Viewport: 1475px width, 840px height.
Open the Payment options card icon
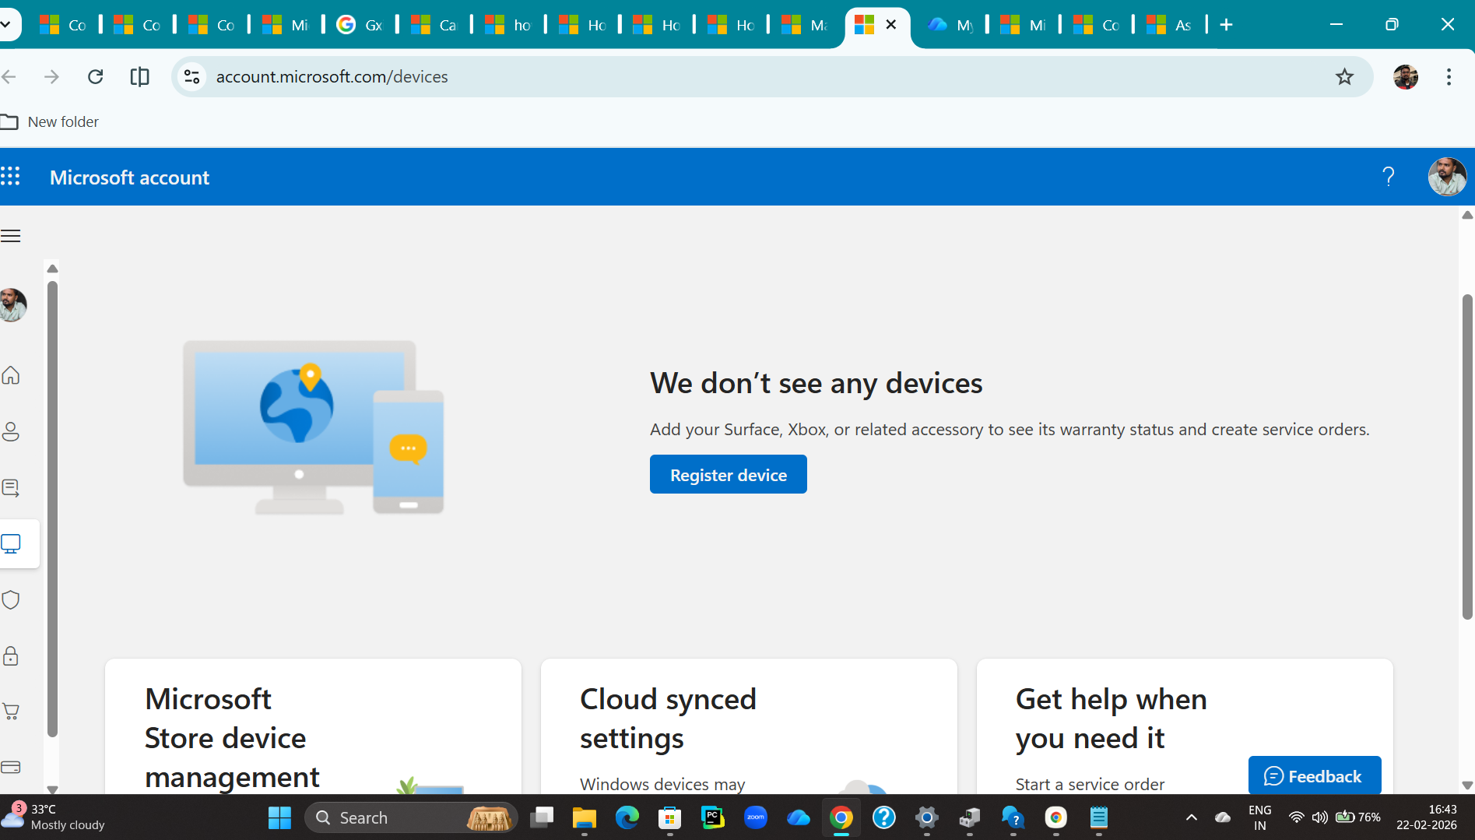click(x=11, y=767)
